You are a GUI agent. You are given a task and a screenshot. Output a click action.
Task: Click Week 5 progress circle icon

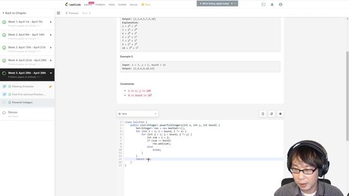(4, 73)
